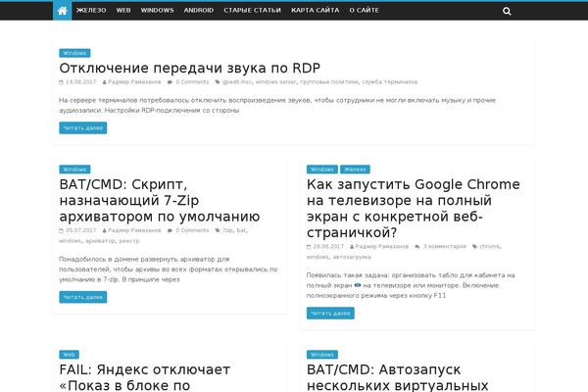This screenshot has height=392, width=588.
Task: Click the tag icon on 7-Zip post
Action: 218,230
